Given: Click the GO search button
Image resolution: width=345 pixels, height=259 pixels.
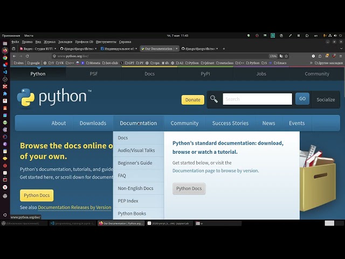Looking at the screenshot, I should click(x=302, y=99).
